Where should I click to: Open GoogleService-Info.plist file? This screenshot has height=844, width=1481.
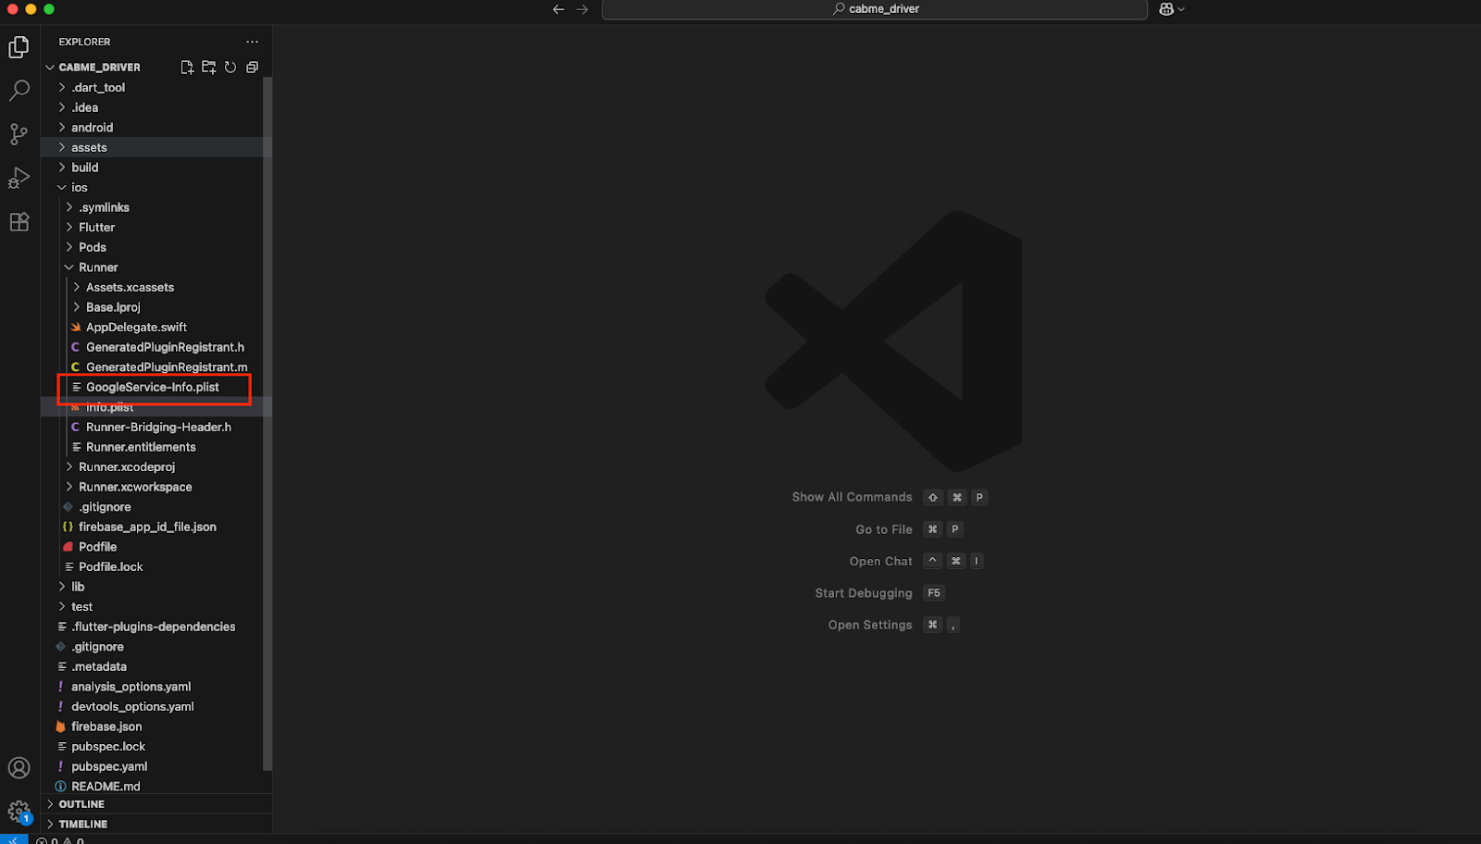click(x=153, y=388)
